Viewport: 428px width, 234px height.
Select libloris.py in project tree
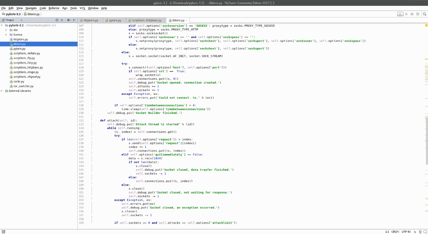[19, 44]
